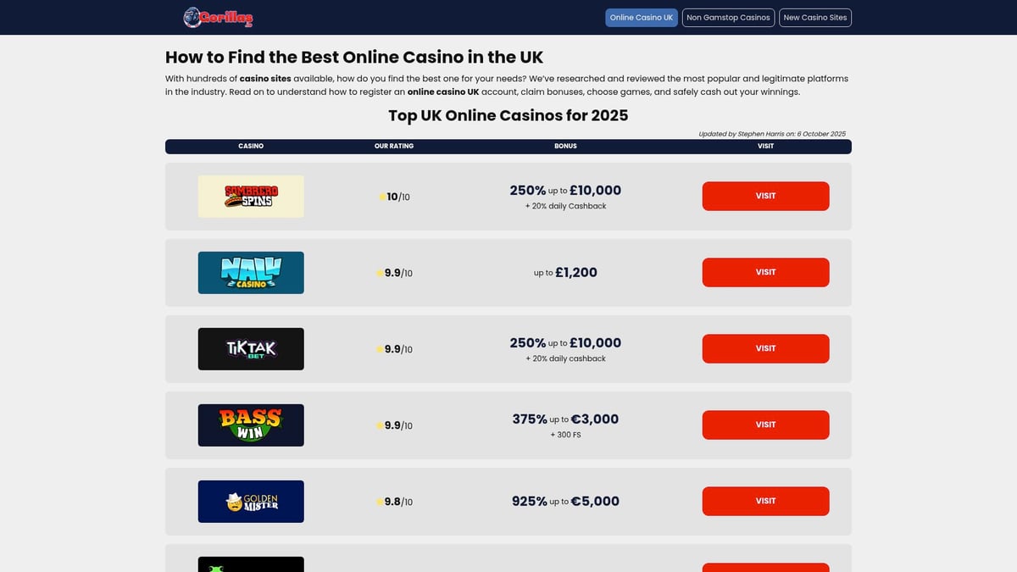Image resolution: width=1017 pixels, height=572 pixels.
Task: Hit the VISIT button for TikTak Bet
Action: (x=765, y=349)
